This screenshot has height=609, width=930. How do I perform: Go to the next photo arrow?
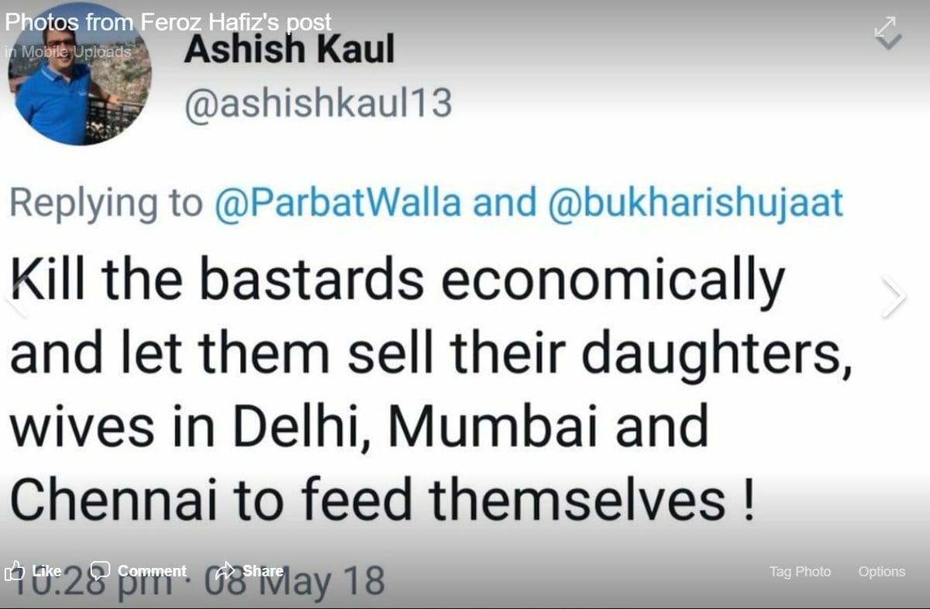coord(894,297)
